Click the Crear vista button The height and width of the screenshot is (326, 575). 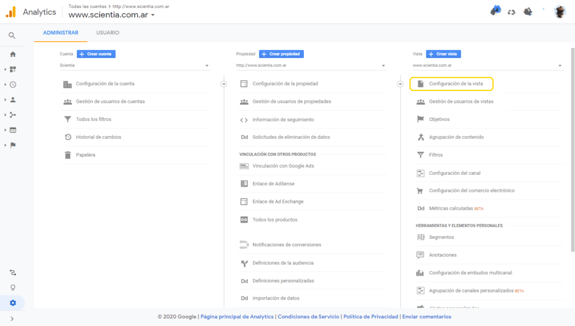click(x=444, y=53)
